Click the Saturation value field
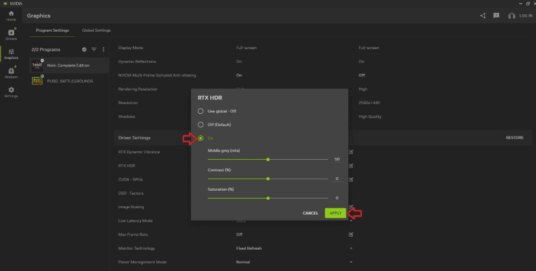Screen dimensions: 536x271 337,198
